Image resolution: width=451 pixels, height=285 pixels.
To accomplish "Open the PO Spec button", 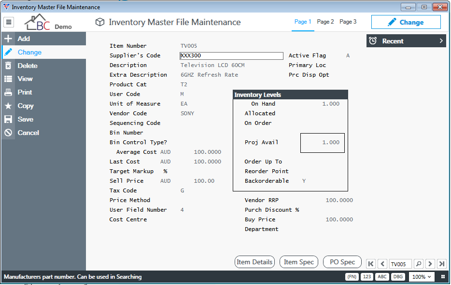I will (342, 262).
